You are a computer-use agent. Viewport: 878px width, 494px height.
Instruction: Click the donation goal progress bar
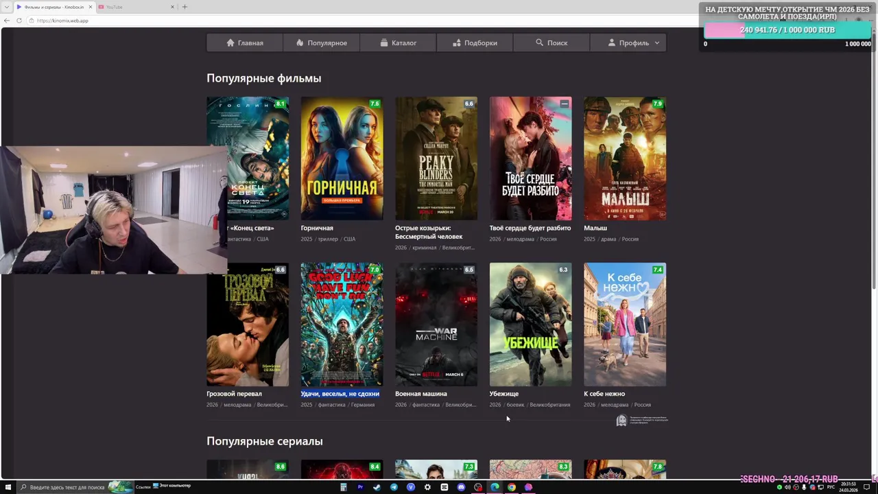[x=787, y=30]
